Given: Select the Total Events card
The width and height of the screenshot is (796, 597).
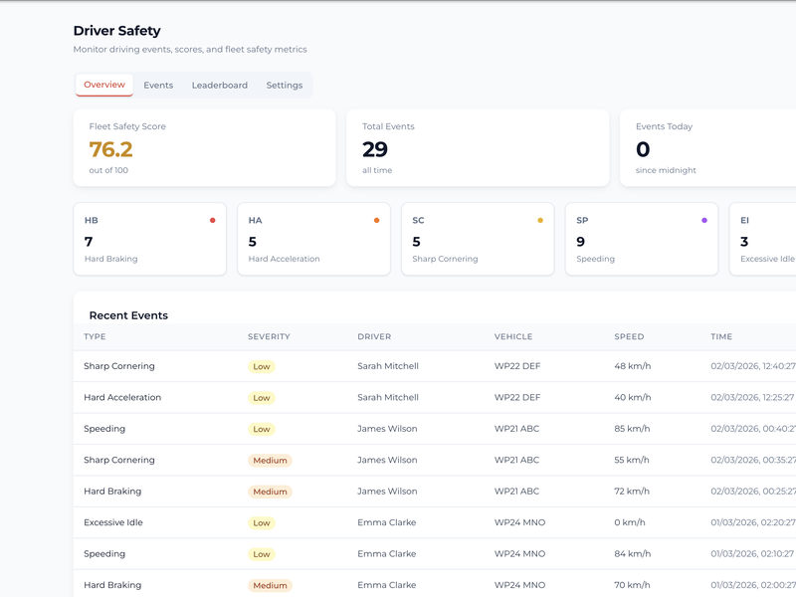Looking at the screenshot, I should [x=477, y=148].
